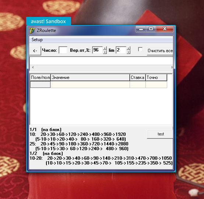Viewport: 204px width, 199px height.
Task: Click the lim field showing 2
Action: click(x=121, y=50)
